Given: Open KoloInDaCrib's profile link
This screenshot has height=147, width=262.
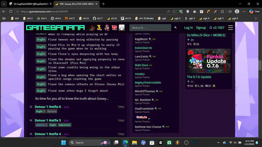Looking at the screenshot, I should click(143, 48).
